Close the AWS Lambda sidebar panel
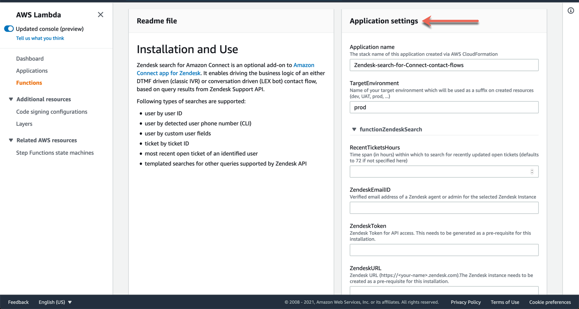579x309 pixels. click(101, 15)
